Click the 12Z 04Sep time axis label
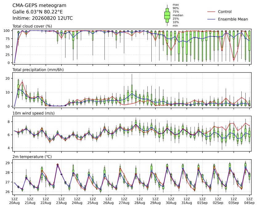The width and height of the screenshot is (258, 208). pyautogui.click(x=249, y=201)
